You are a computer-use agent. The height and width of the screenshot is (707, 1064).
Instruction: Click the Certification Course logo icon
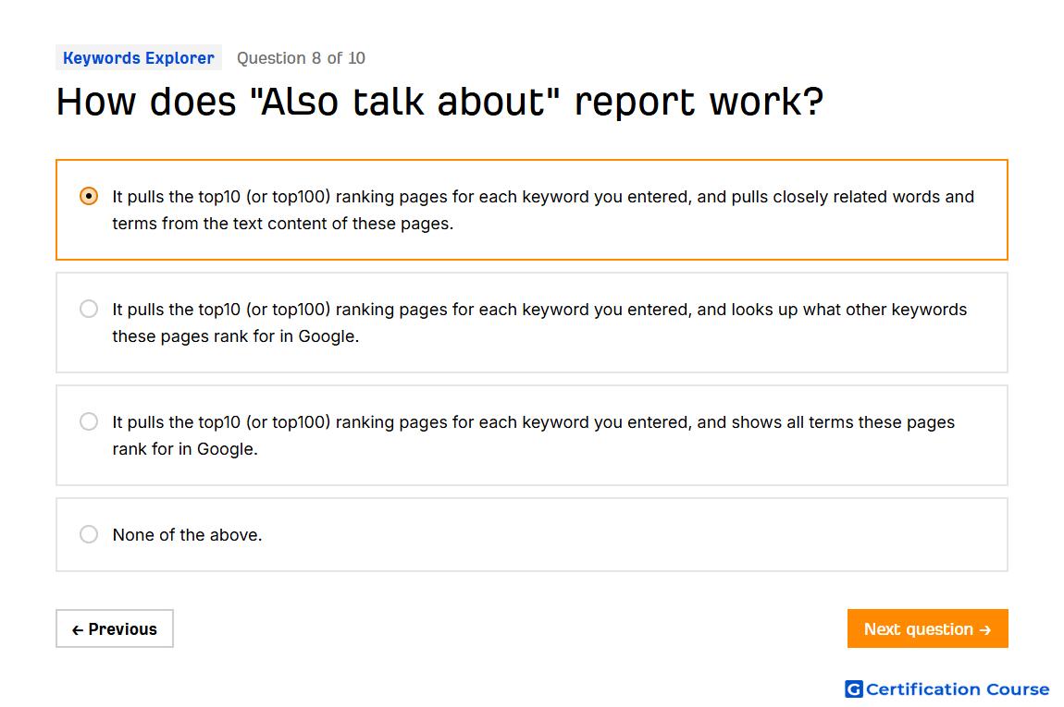pyautogui.click(x=854, y=689)
